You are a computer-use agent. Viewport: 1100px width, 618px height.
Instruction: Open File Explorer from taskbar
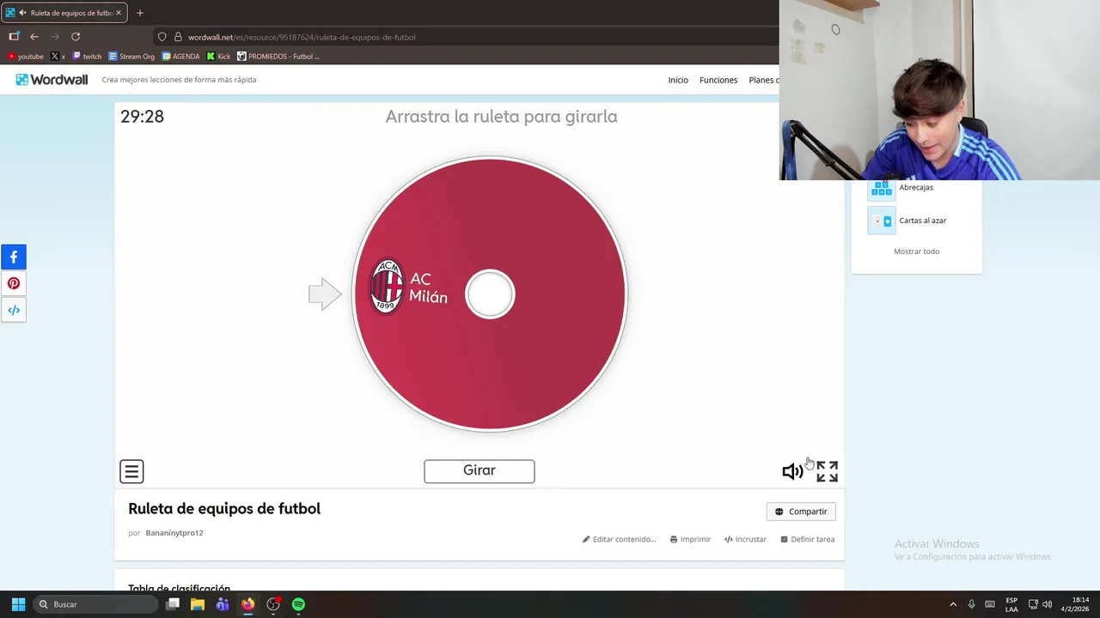(198, 604)
